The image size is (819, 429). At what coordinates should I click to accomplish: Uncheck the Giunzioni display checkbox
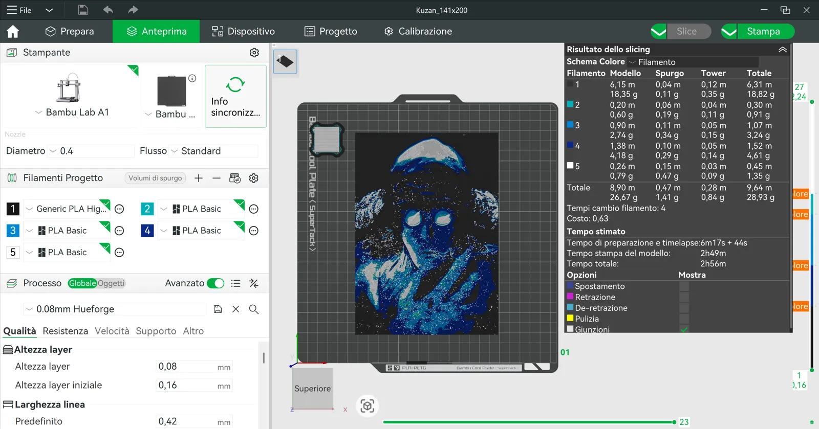tap(684, 329)
